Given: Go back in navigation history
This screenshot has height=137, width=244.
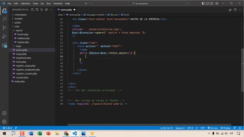Looking at the screenshot, I should coord(86,3).
